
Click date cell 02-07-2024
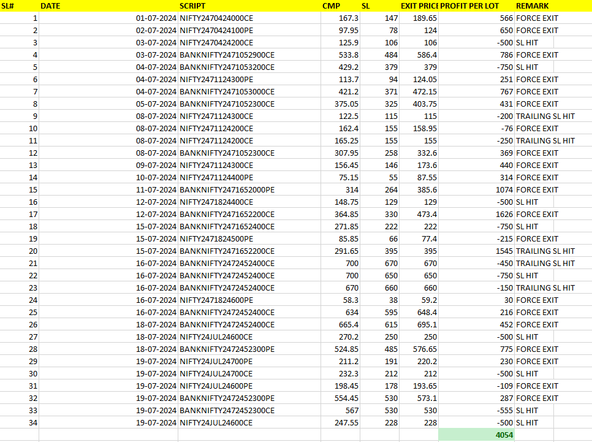[108, 30]
